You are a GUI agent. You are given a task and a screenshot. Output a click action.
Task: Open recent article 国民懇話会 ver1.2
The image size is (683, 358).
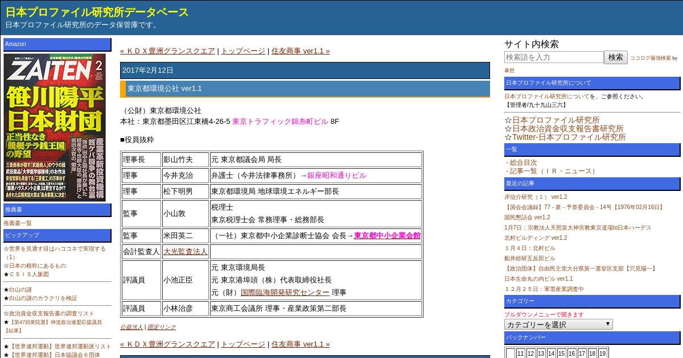[x=527, y=218]
